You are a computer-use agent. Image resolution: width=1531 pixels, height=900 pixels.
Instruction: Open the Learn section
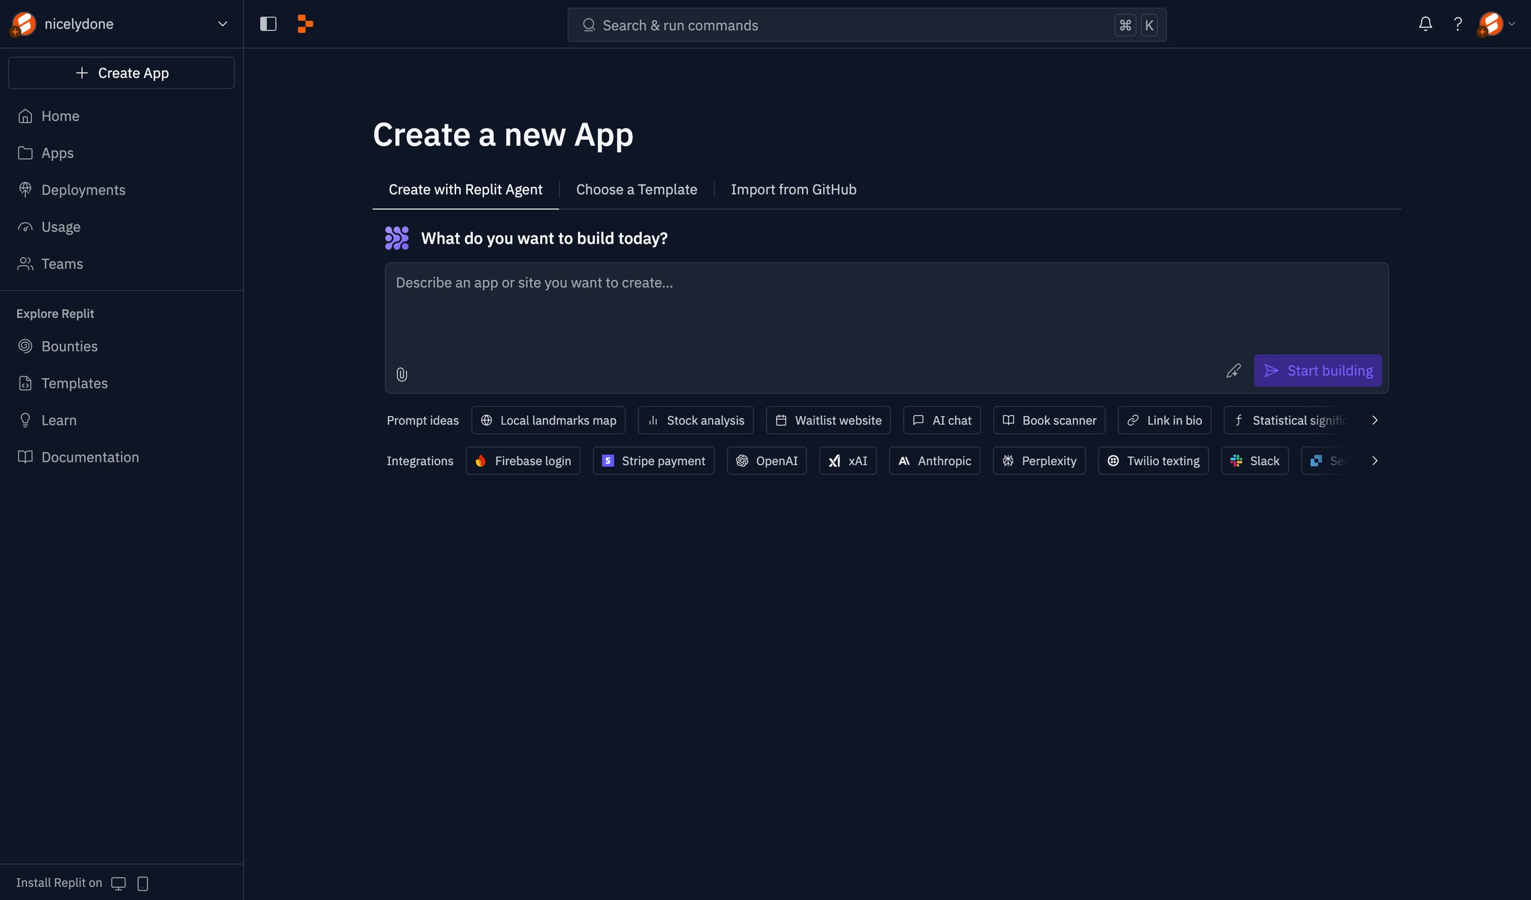tap(121, 420)
